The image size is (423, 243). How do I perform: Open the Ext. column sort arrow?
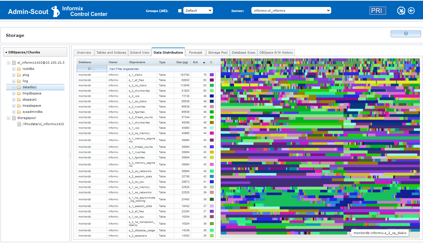pyautogui.click(x=204, y=62)
